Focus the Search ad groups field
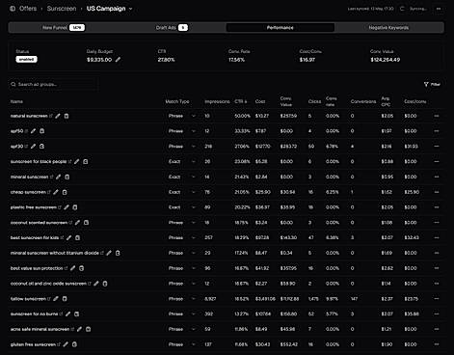This screenshot has height=355, width=454. 53,84
